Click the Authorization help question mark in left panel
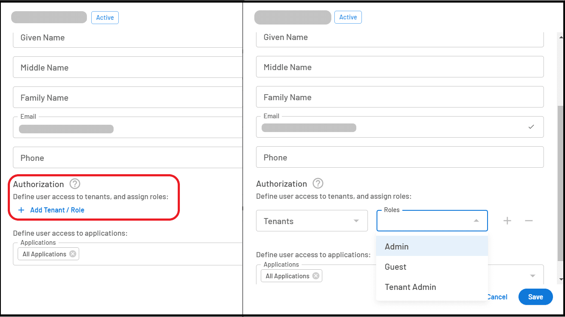This screenshot has width=565, height=317. (x=74, y=184)
